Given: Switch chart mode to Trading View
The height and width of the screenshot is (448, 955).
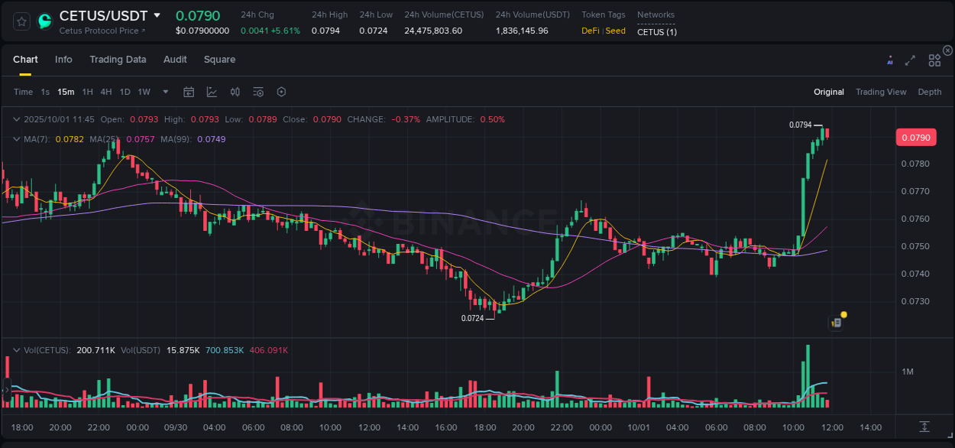Looking at the screenshot, I should [881, 92].
